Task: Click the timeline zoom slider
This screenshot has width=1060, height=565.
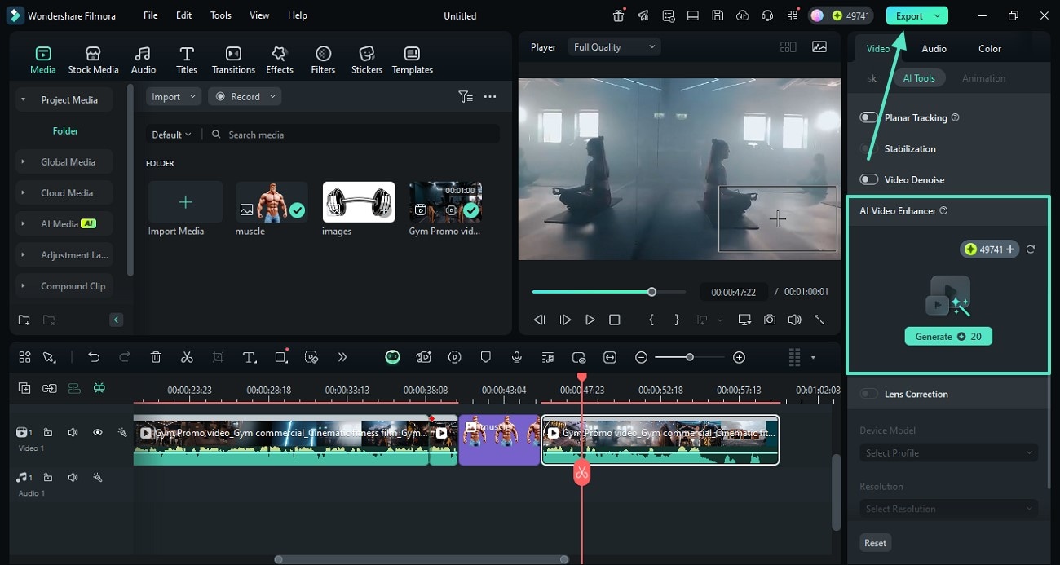Action: coord(690,357)
